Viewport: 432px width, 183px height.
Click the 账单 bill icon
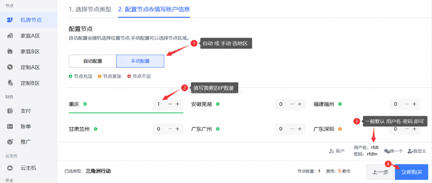10,126
